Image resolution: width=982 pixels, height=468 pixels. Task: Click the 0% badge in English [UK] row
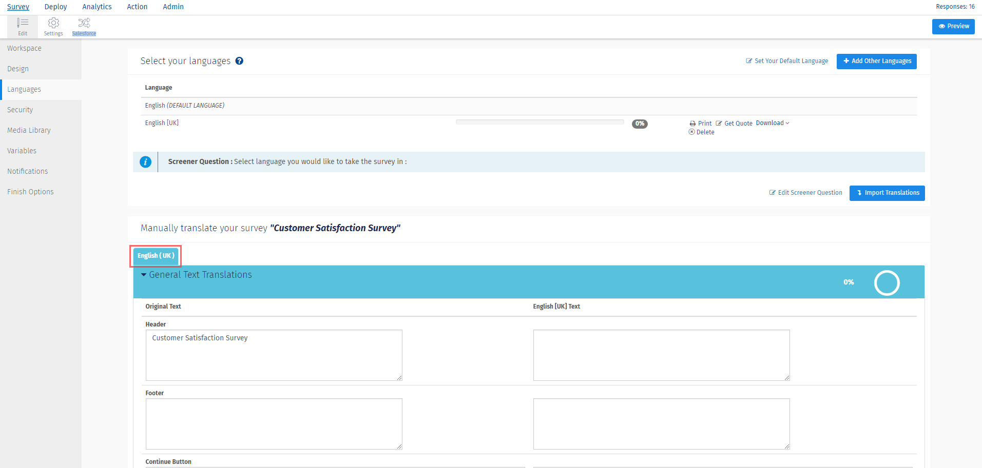[640, 124]
